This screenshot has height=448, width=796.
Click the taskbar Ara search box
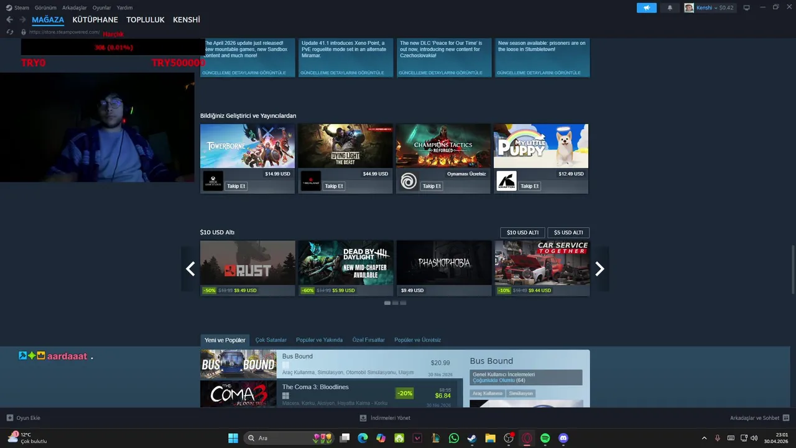[289, 438]
